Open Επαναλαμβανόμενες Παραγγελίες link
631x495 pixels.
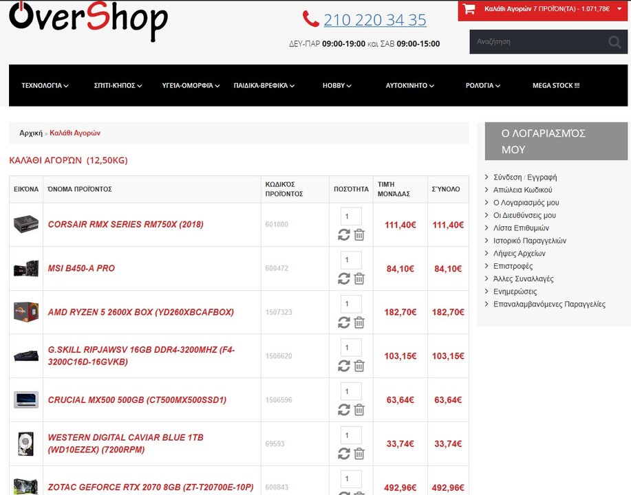tap(549, 304)
